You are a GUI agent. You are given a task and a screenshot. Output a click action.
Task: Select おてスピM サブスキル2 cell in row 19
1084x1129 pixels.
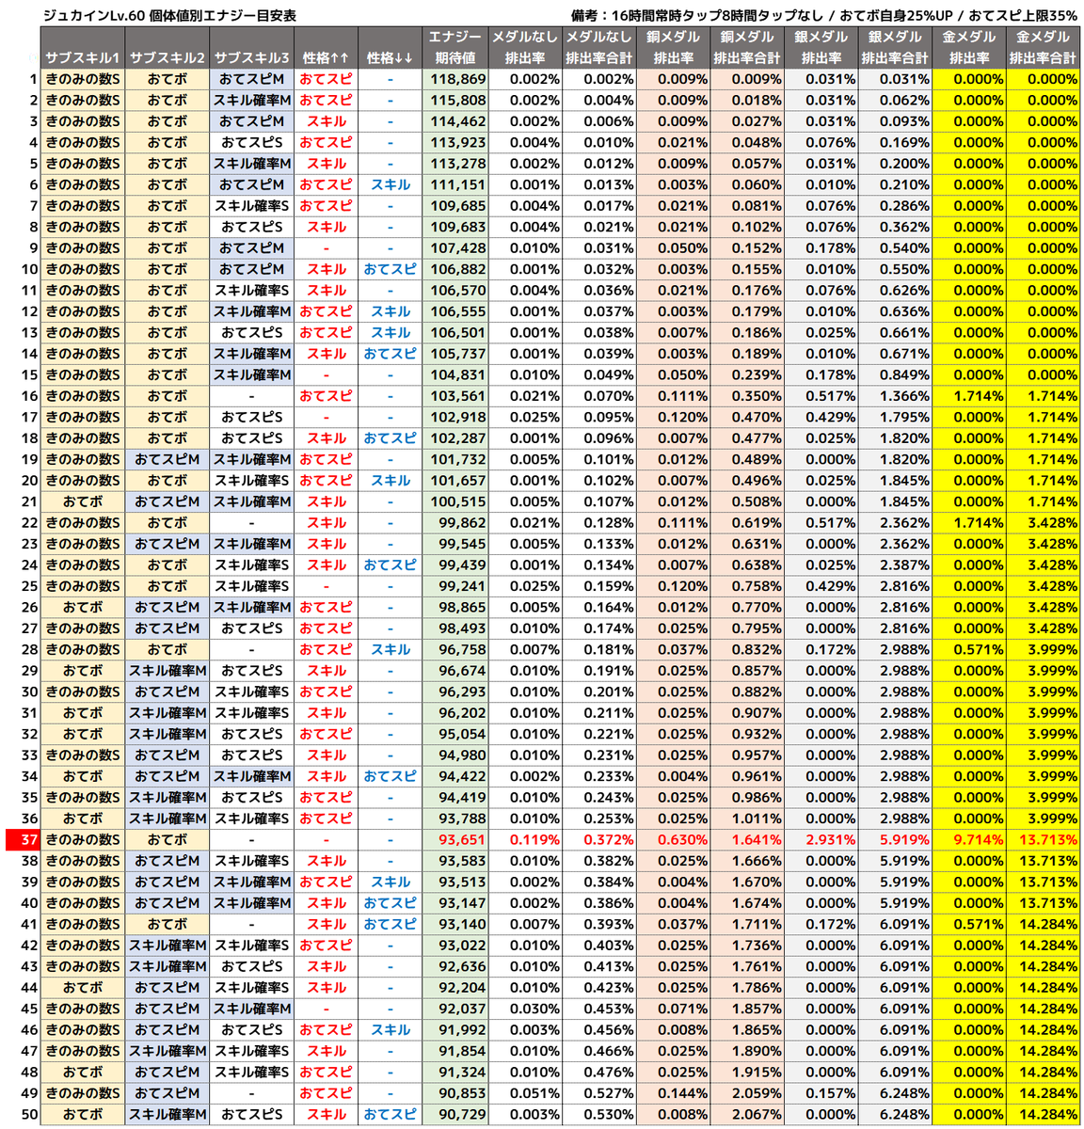[167, 459]
